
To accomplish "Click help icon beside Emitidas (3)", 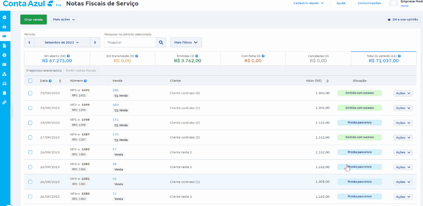I will (197, 56).
